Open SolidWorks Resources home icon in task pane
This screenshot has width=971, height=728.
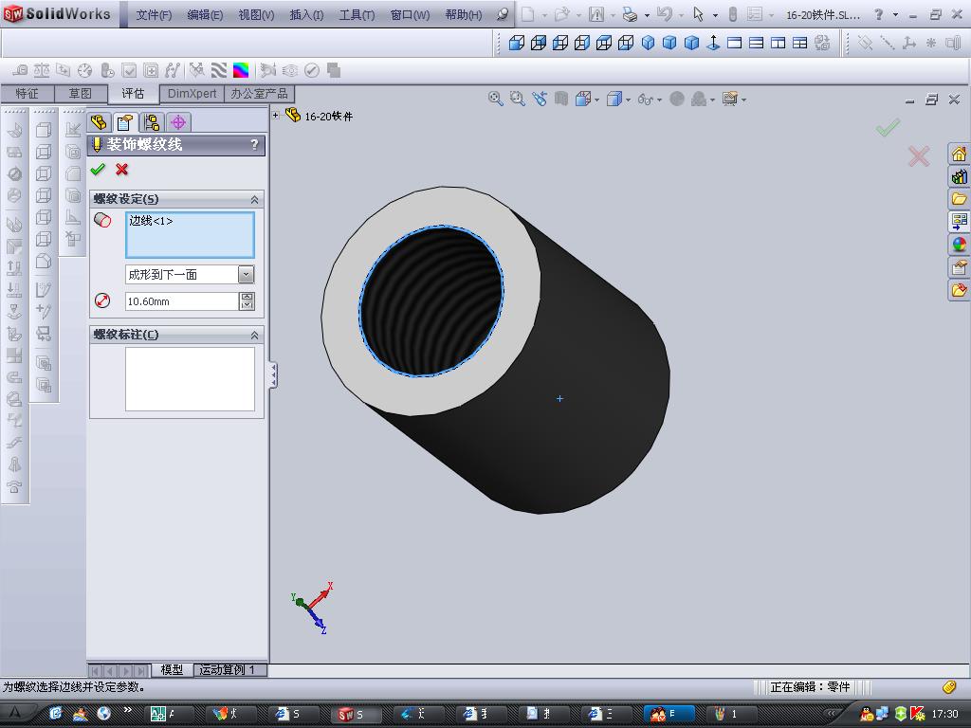959,155
